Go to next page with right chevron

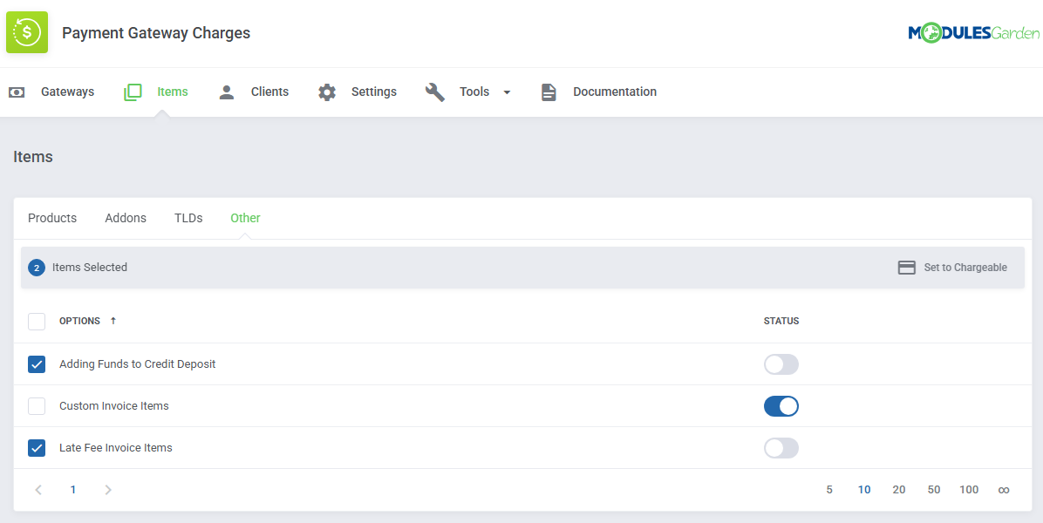(x=108, y=490)
